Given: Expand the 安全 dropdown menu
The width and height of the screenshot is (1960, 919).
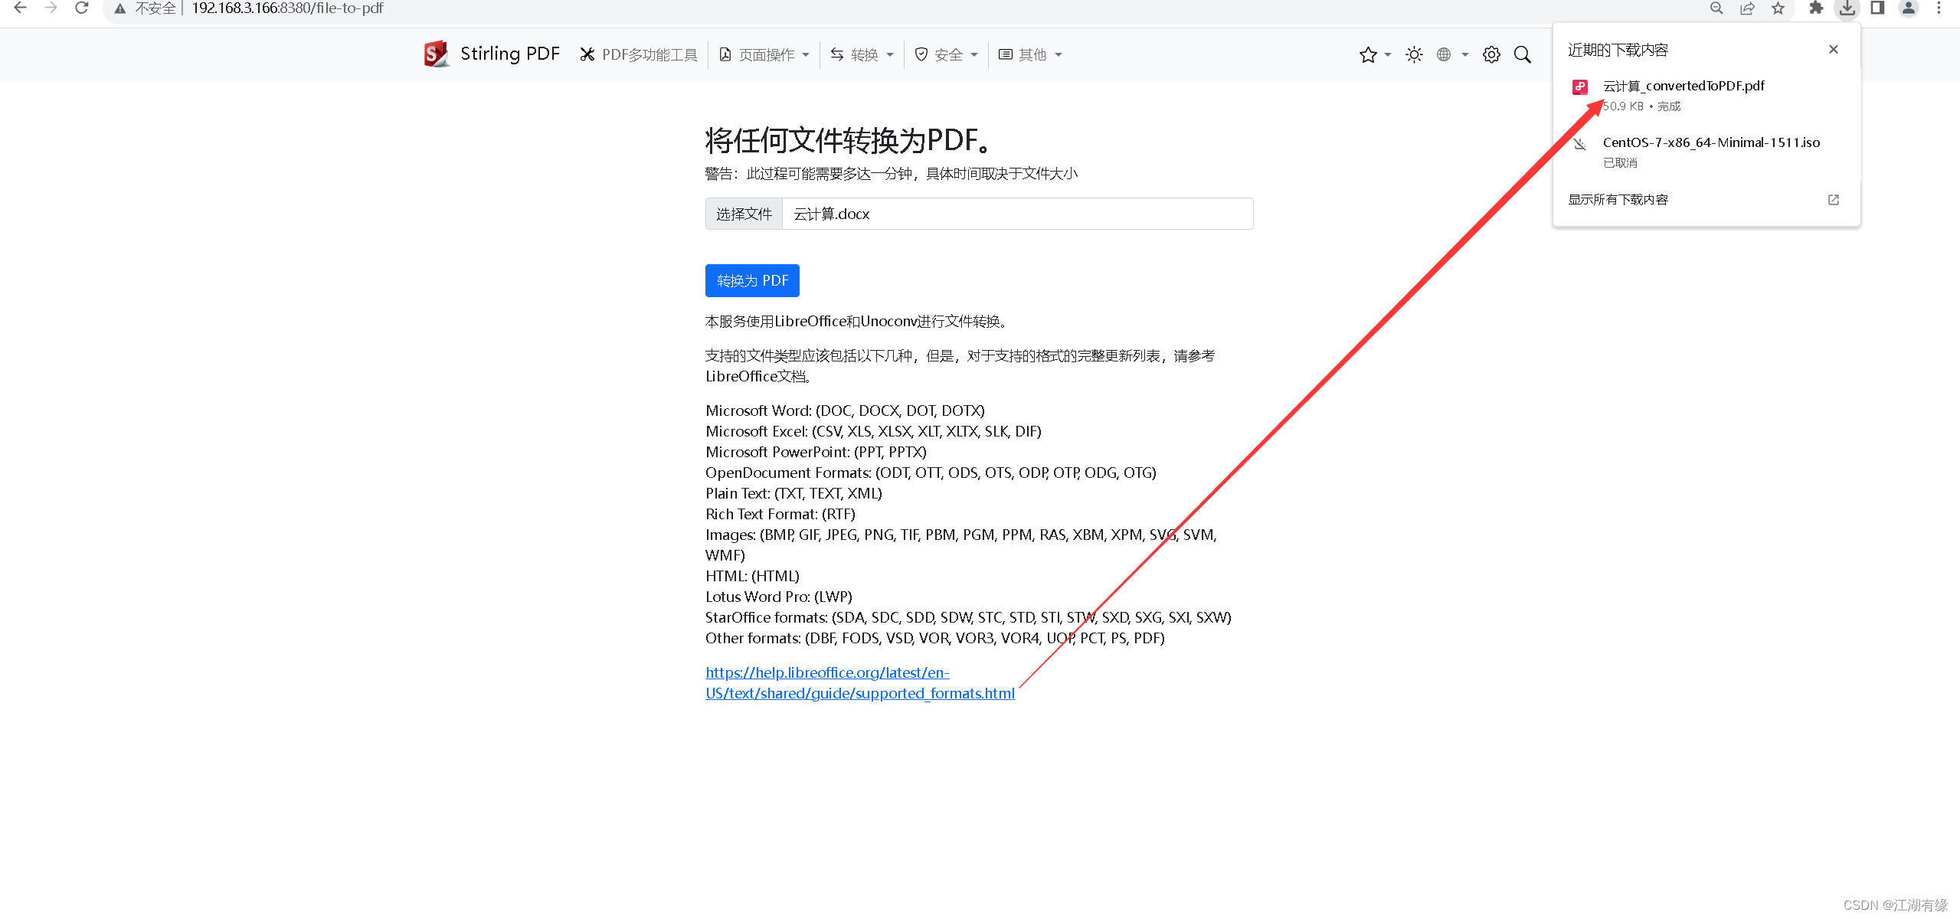Looking at the screenshot, I should [947, 54].
